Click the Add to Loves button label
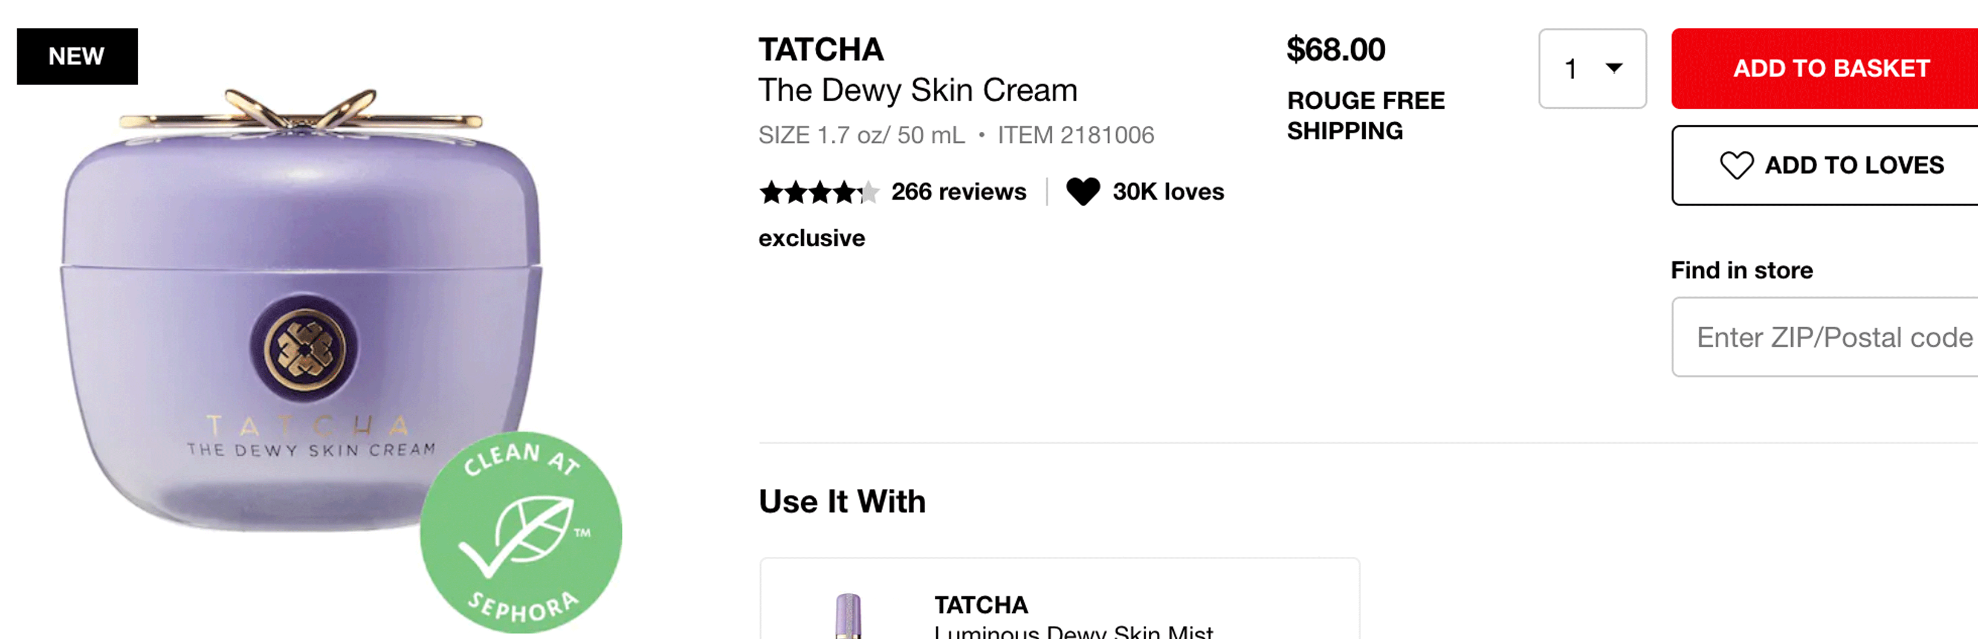 (x=1853, y=165)
